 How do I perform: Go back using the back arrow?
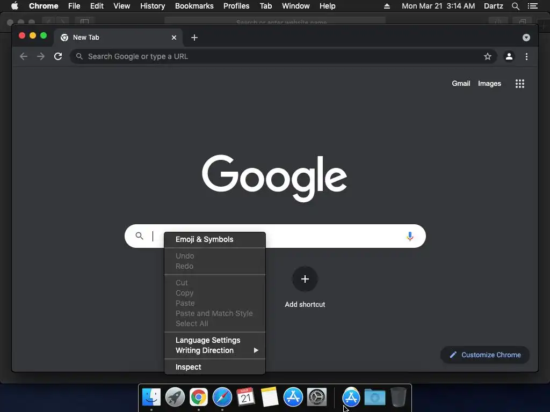24,56
